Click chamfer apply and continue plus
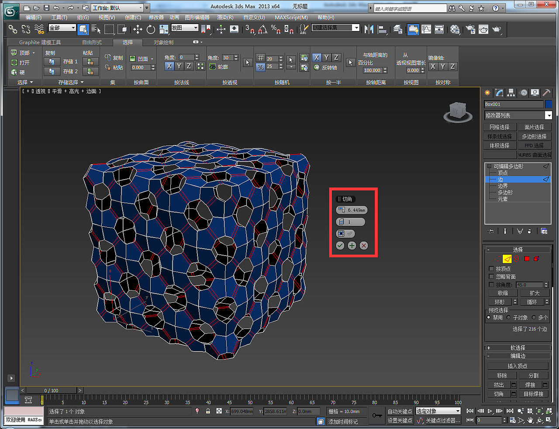This screenshot has height=429, width=559. pos(352,246)
